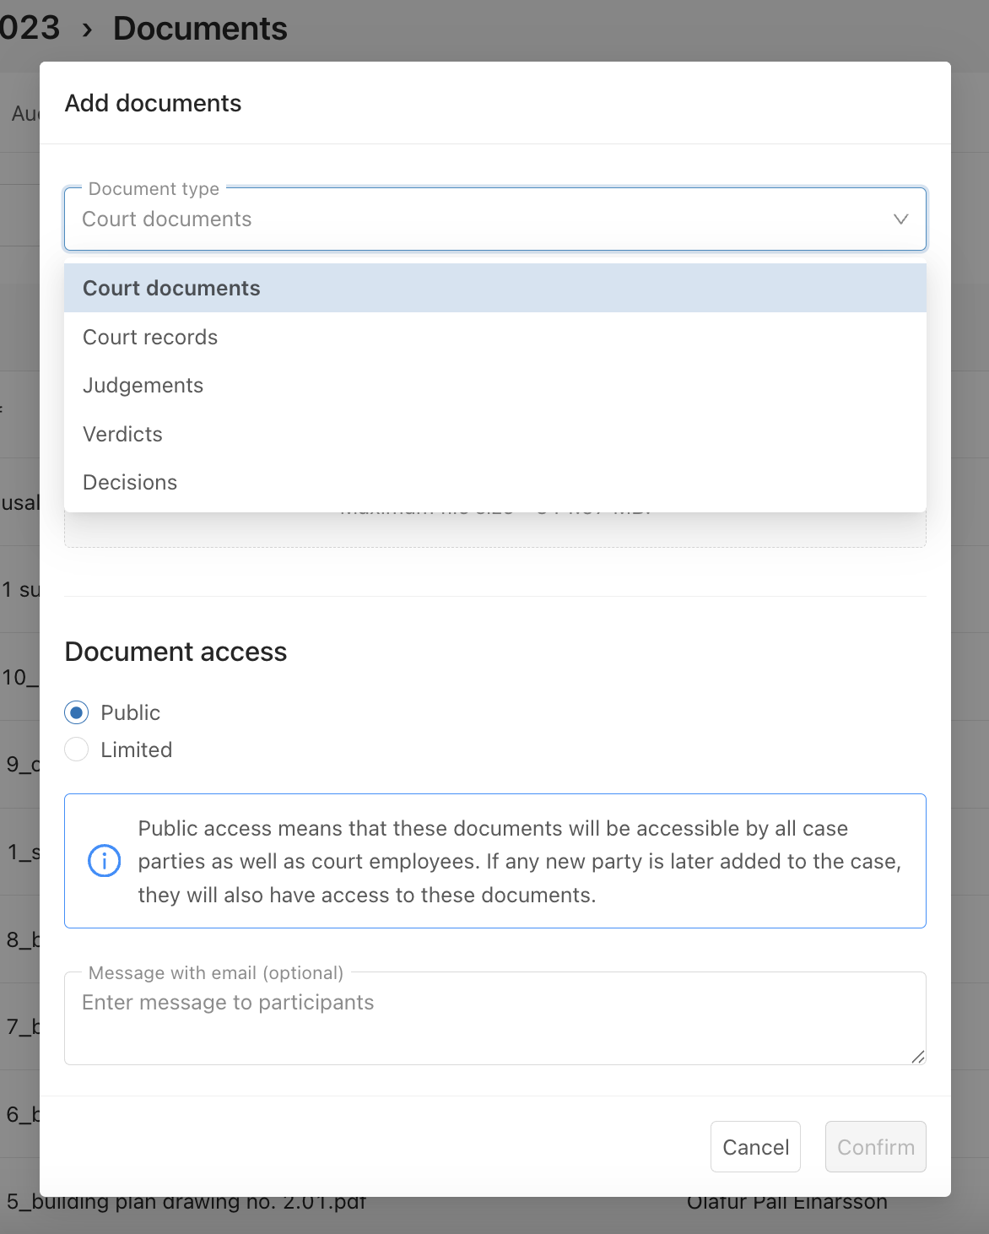Select Decisions document type
Screen dimensions: 989x1234
(495, 482)
